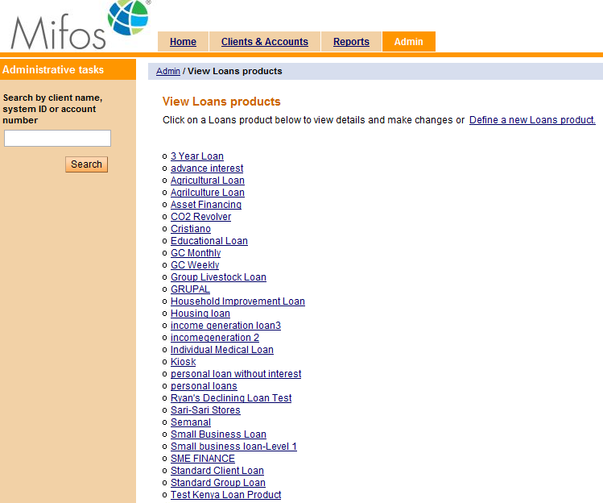Focus the client search input field
The width and height of the screenshot is (603, 503).
point(57,139)
